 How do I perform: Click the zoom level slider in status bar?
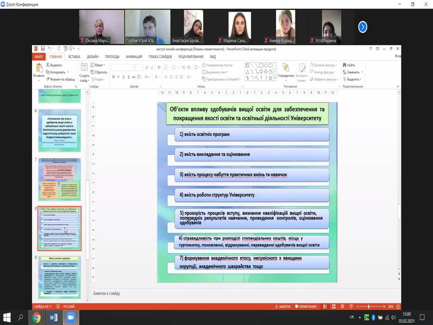pos(369,306)
